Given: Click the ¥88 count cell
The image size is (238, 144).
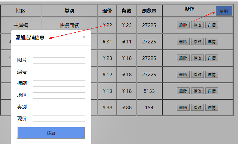Looking at the screenshot, I should click(x=126, y=107).
